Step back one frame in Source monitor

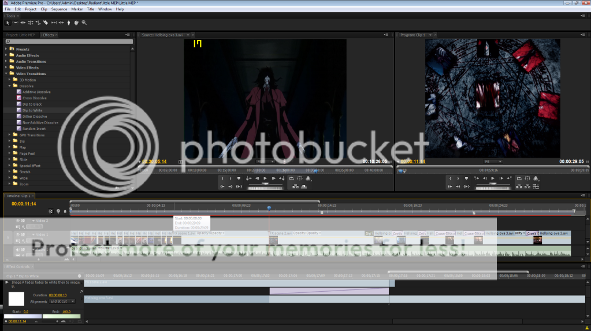(x=257, y=178)
